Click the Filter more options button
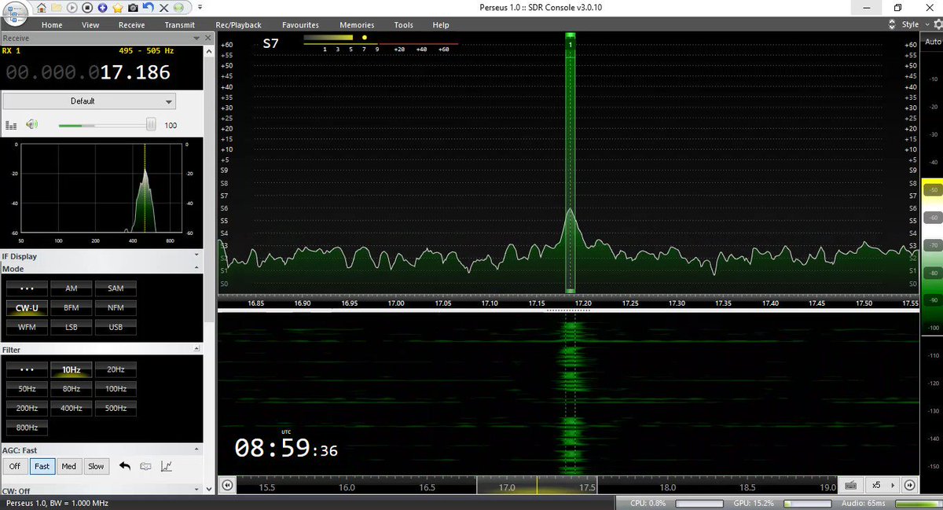The image size is (943, 510). tap(27, 369)
